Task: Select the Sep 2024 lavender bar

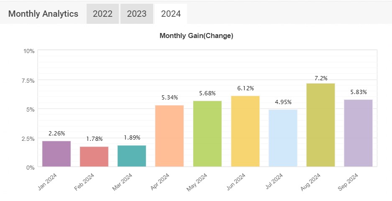Action: (x=358, y=133)
